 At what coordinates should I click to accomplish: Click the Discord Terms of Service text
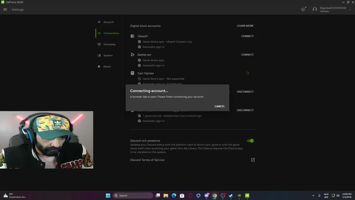147,160
